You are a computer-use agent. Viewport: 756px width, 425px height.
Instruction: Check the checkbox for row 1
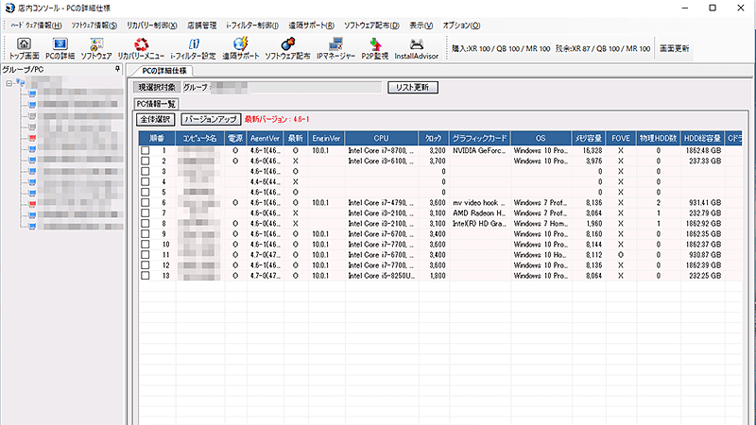(x=146, y=150)
